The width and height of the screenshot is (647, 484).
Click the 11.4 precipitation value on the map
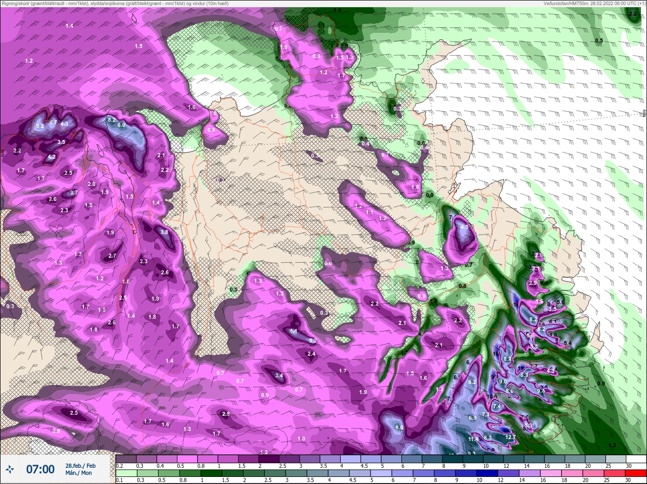point(473,440)
